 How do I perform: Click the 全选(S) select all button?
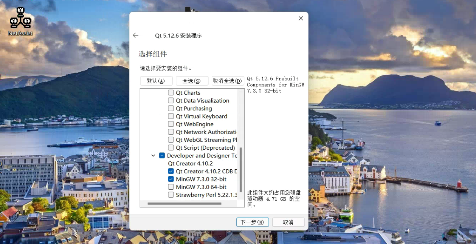click(x=192, y=81)
